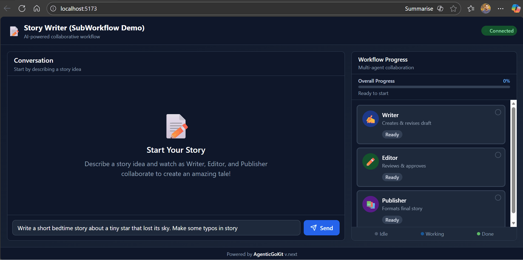Click the Story Writer document logo icon

(14, 31)
